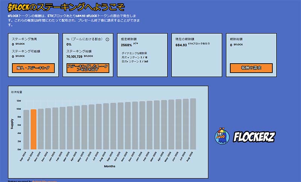The width and height of the screenshot is (301, 182).
Task: Click the 総供給量 chart title
Action: [x=17, y=92]
